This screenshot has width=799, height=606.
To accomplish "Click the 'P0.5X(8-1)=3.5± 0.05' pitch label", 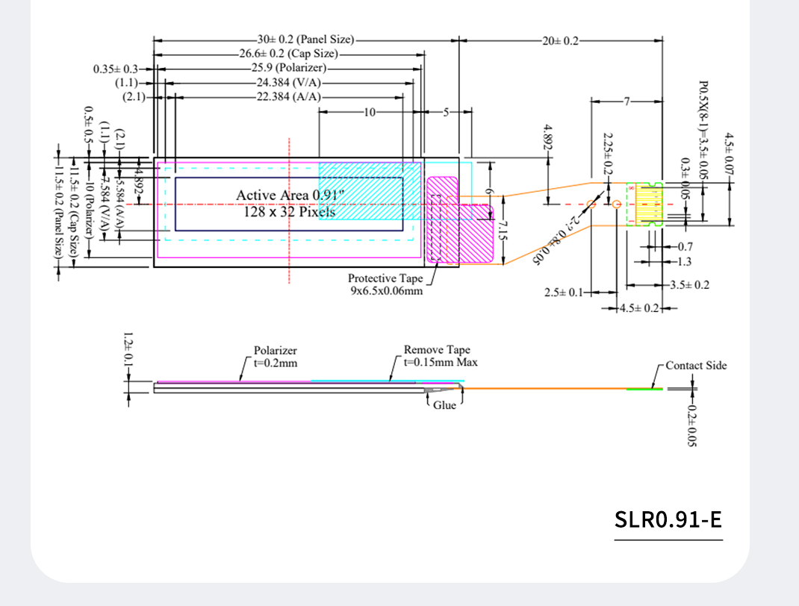I will 703,130.
